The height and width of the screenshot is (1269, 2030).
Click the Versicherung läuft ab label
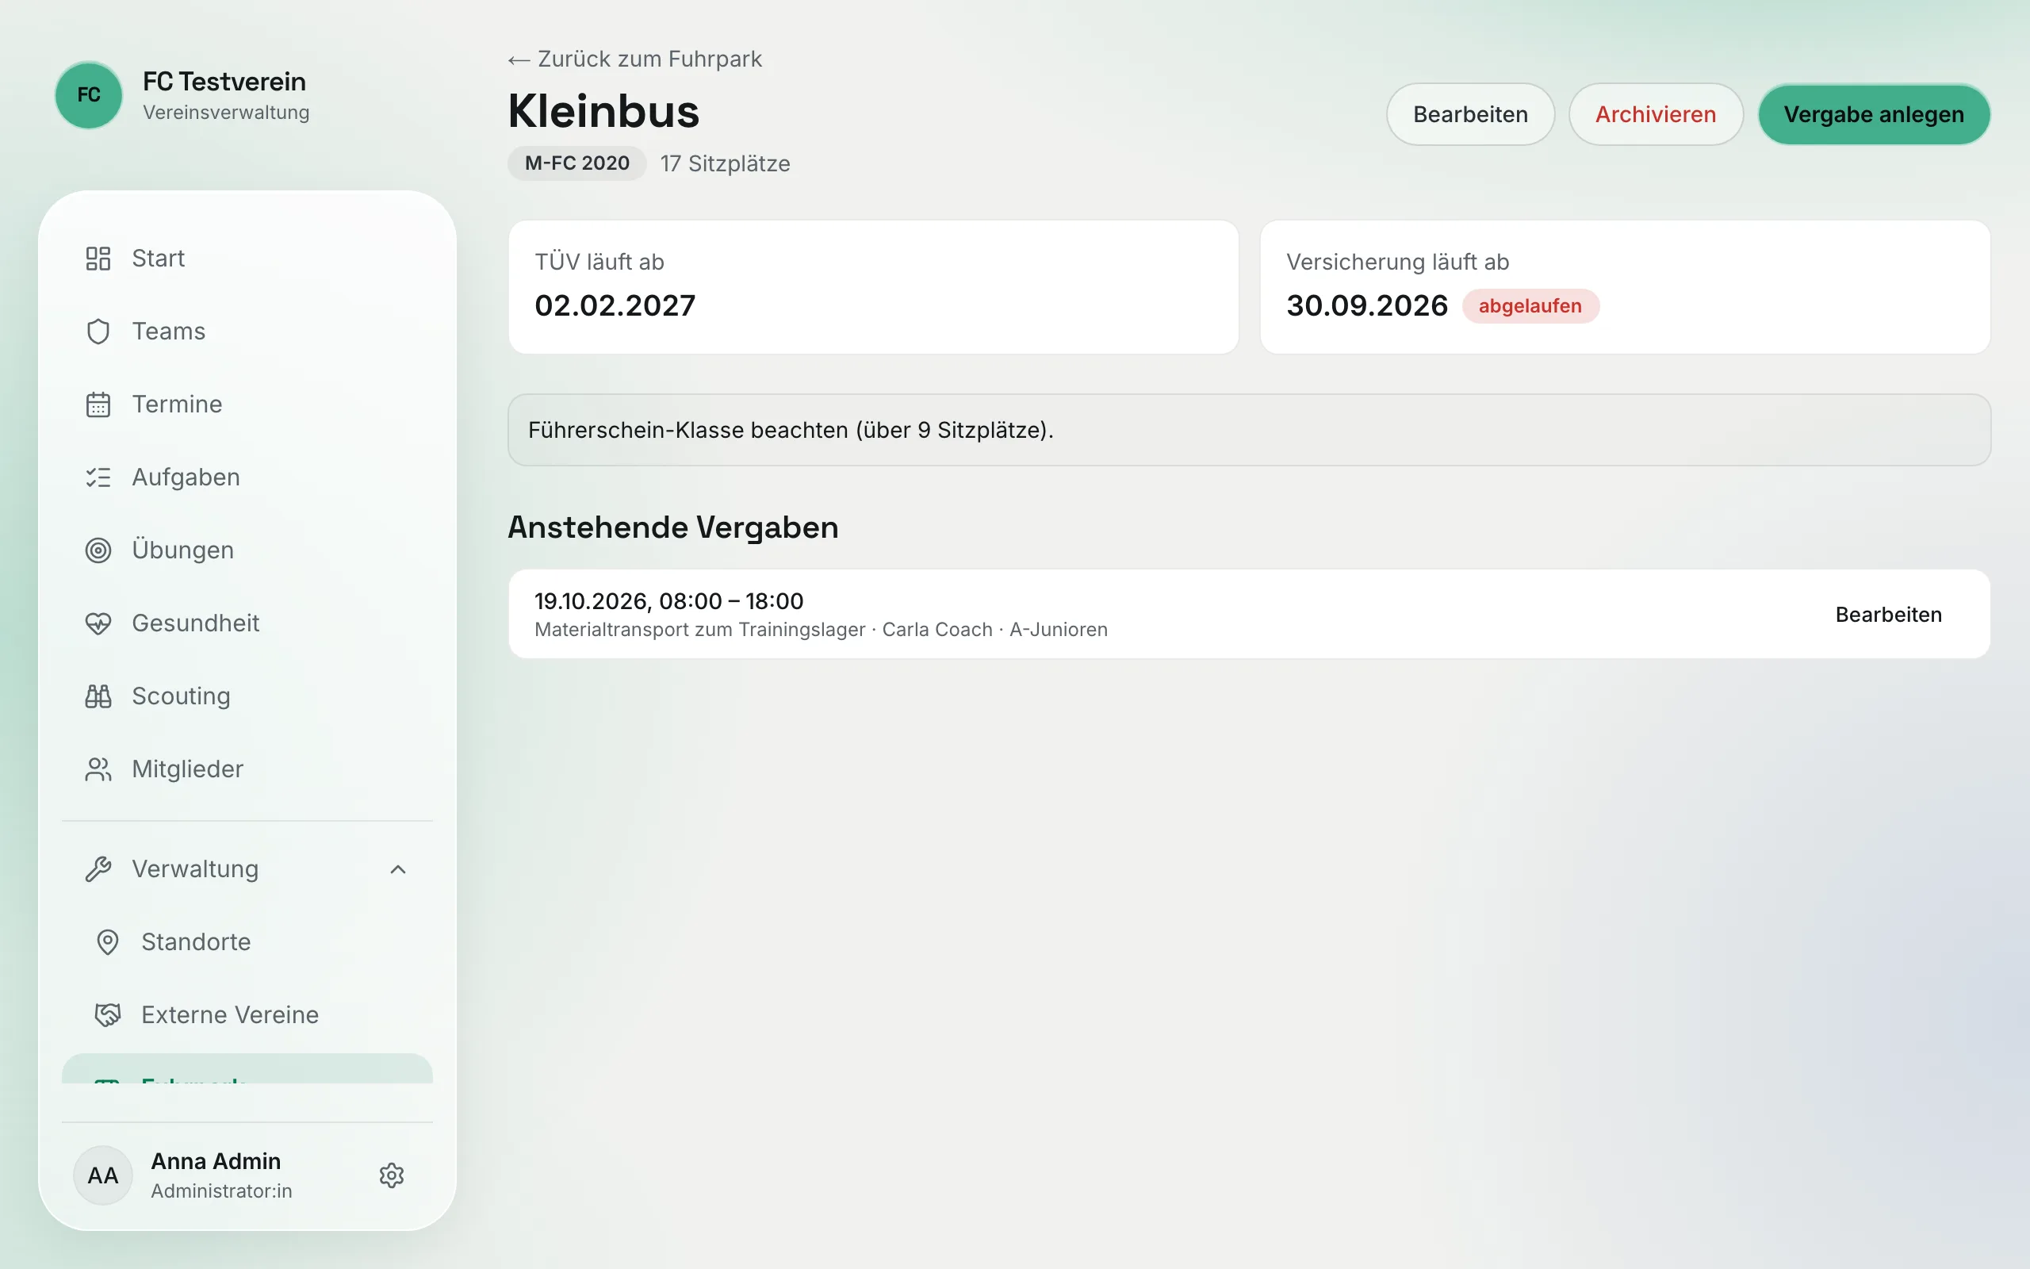click(1397, 262)
